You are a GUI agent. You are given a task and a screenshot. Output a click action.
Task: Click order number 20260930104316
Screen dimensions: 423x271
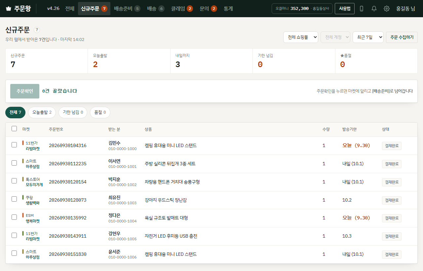(68, 146)
